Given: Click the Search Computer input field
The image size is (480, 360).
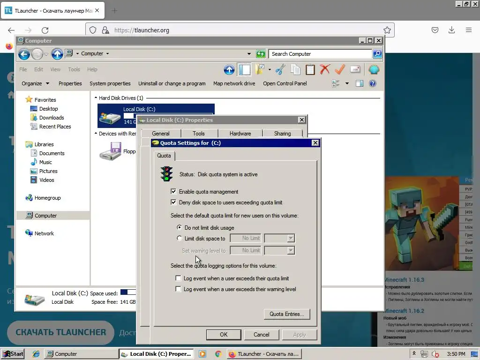Looking at the screenshot, I should coord(320,54).
